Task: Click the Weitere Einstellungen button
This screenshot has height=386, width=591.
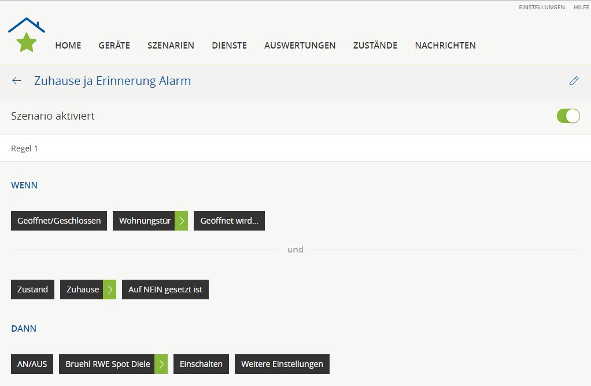Action: (x=282, y=364)
